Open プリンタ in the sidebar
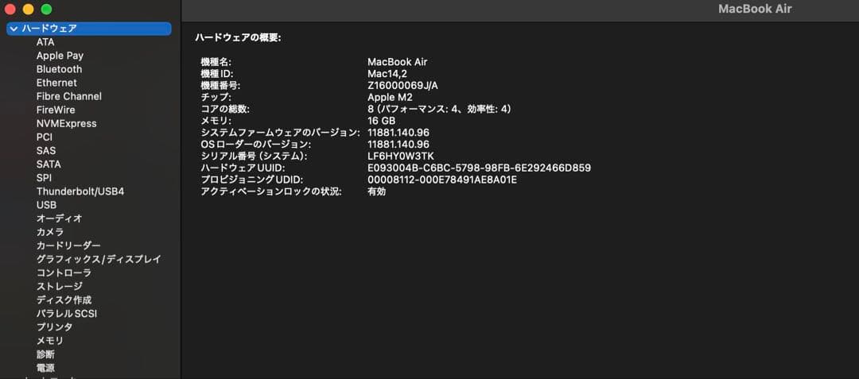This screenshot has width=859, height=379. [x=54, y=327]
